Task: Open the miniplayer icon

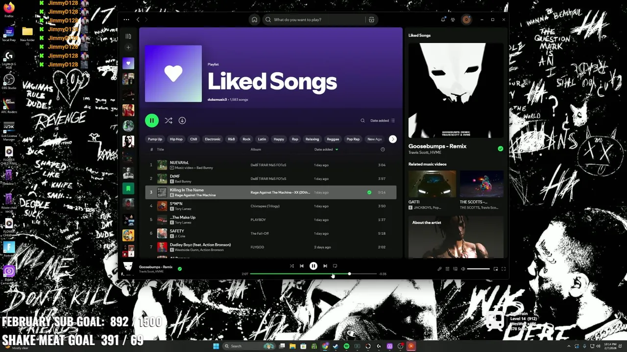Action: pos(496,269)
